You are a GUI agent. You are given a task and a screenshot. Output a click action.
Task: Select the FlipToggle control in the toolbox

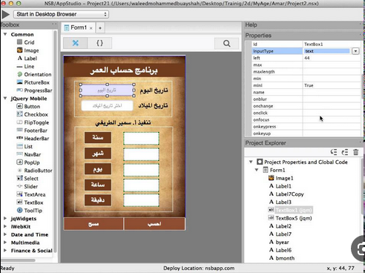coord(33,122)
